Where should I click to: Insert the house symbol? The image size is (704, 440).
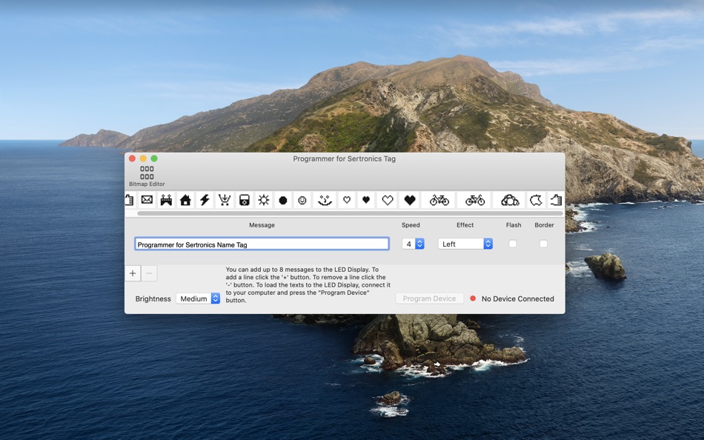click(185, 200)
